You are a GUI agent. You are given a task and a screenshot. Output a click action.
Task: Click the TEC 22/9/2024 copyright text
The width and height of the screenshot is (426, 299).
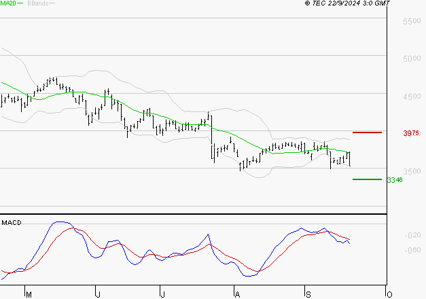(x=347, y=3)
